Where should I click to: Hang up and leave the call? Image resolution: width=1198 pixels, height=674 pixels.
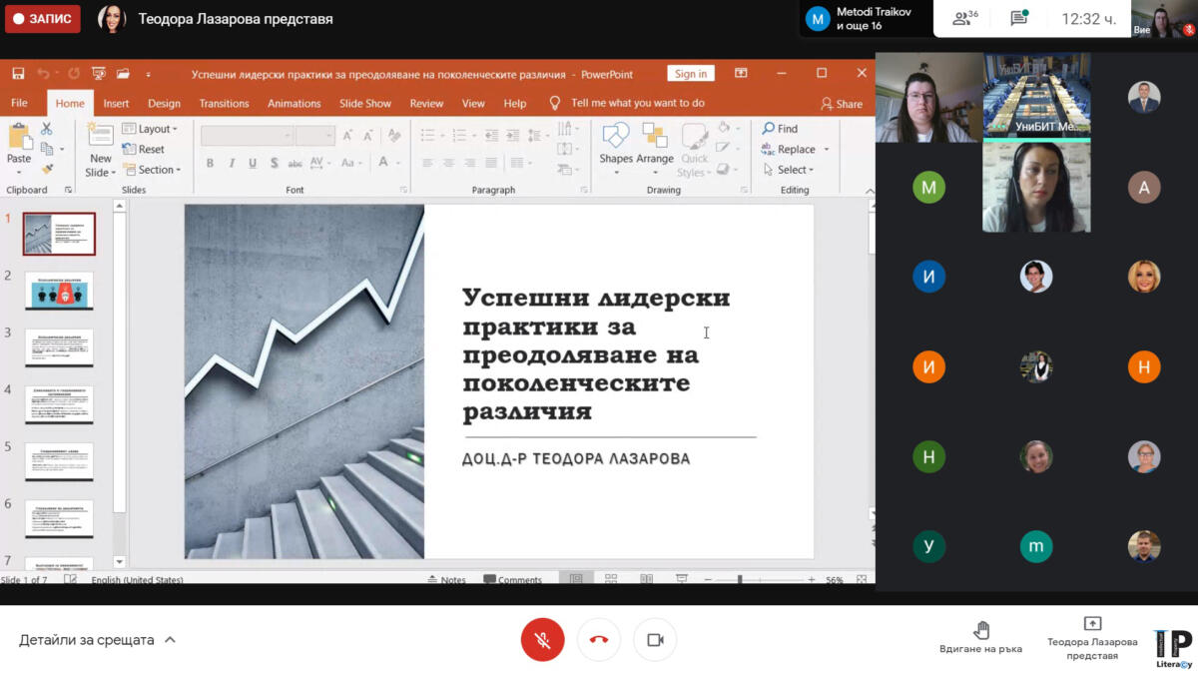point(599,640)
